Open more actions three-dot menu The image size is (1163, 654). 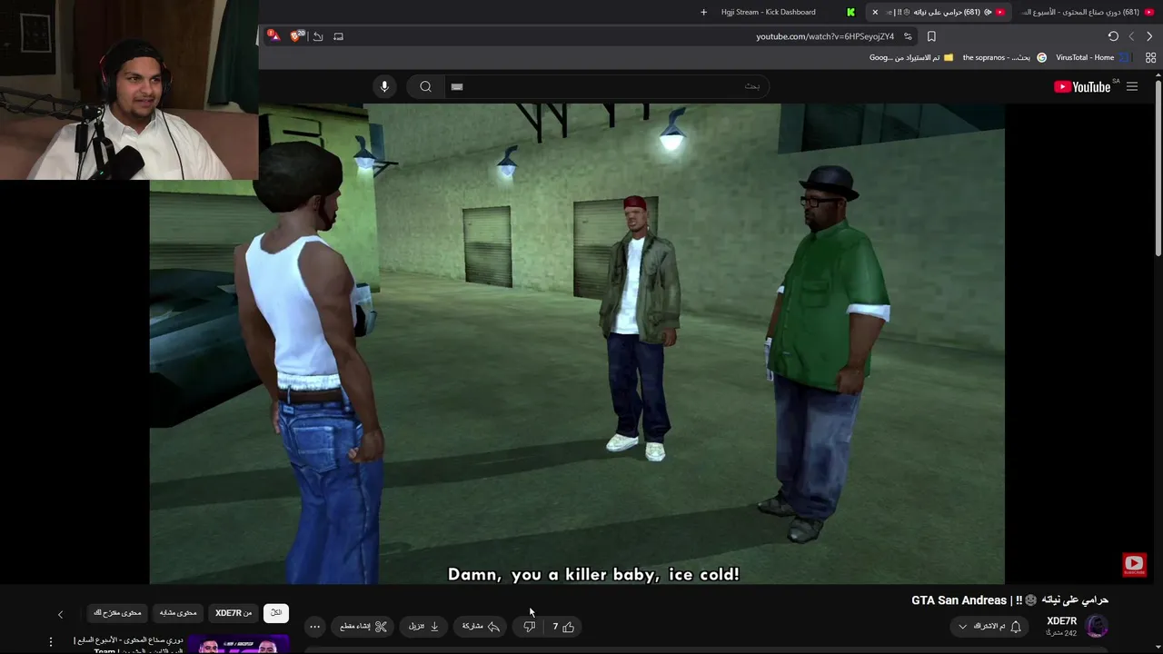point(314,627)
